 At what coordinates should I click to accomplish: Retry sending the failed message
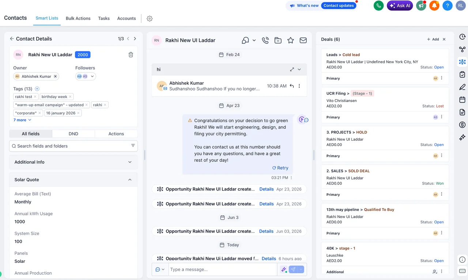280,168
